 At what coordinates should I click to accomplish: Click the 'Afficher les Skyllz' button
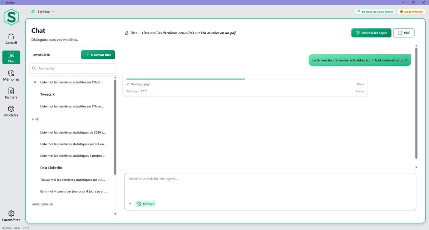[371, 32]
